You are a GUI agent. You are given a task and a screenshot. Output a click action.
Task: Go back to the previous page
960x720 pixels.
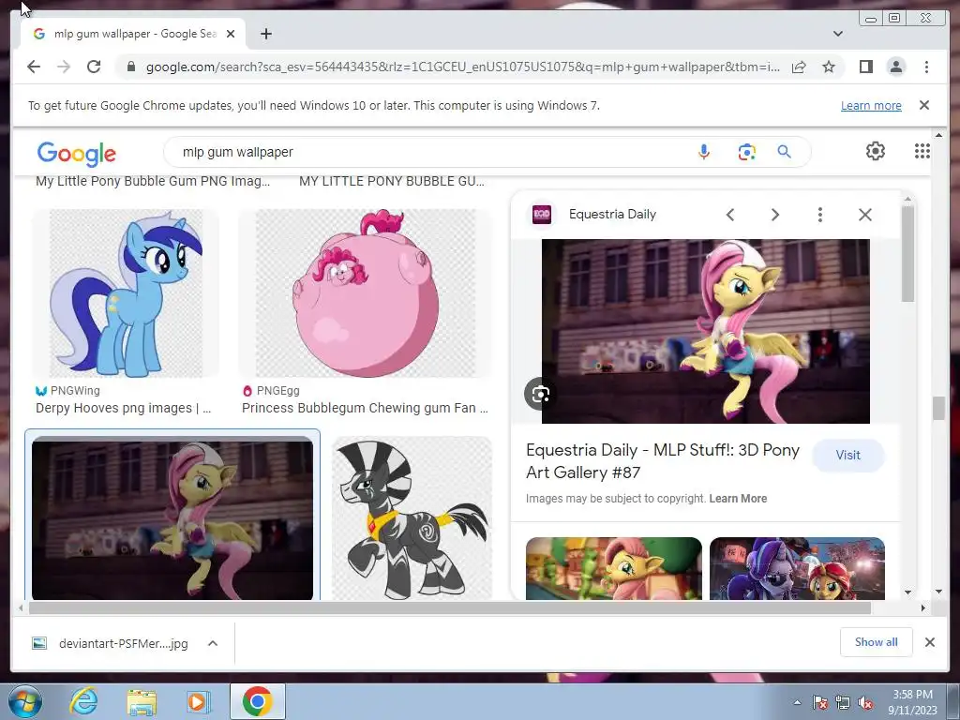[x=34, y=67]
